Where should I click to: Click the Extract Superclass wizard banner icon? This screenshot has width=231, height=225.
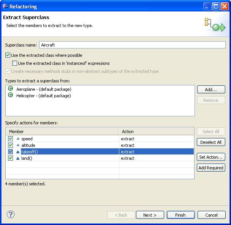coord(215,25)
